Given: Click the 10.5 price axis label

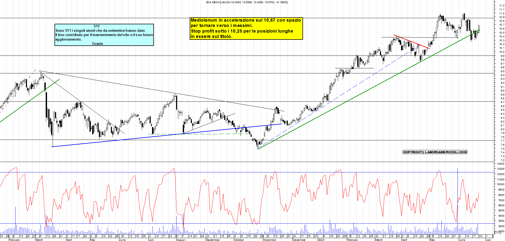Looking at the screenshot, I should tap(502, 33).
